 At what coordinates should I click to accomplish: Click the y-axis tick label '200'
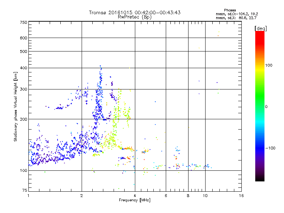[x=23, y=119]
